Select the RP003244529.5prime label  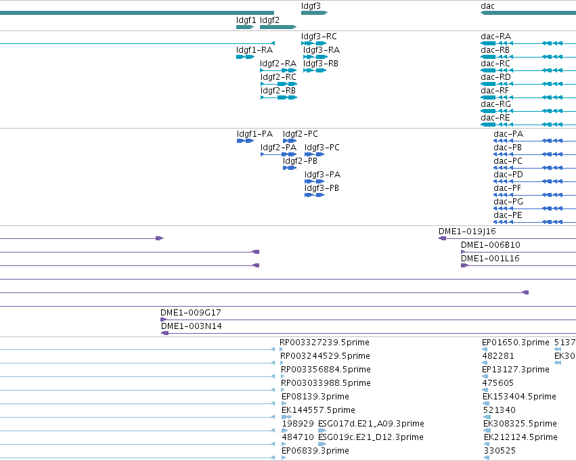[x=325, y=356]
